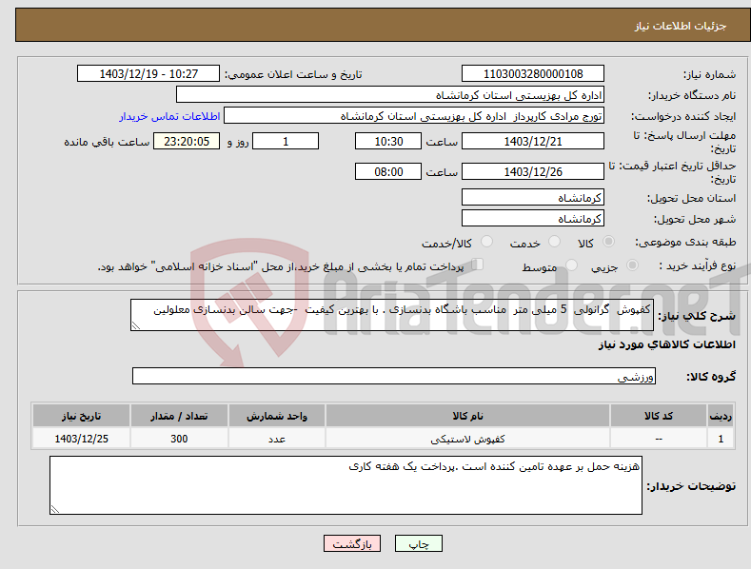
Task: Click the need date cell 1403/12/25
Action: coord(82,439)
